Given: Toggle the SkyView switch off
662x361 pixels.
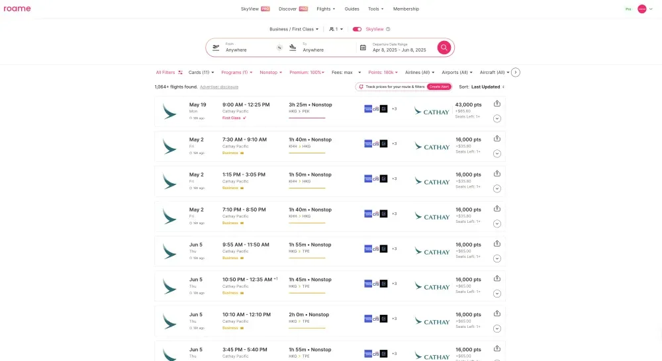Looking at the screenshot, I should (x=357, y=29).
